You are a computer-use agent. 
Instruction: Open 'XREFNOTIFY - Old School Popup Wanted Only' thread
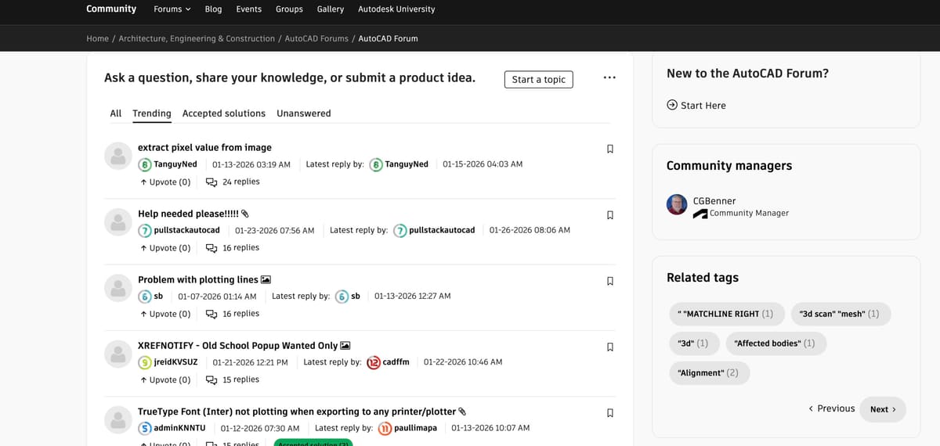238,345
